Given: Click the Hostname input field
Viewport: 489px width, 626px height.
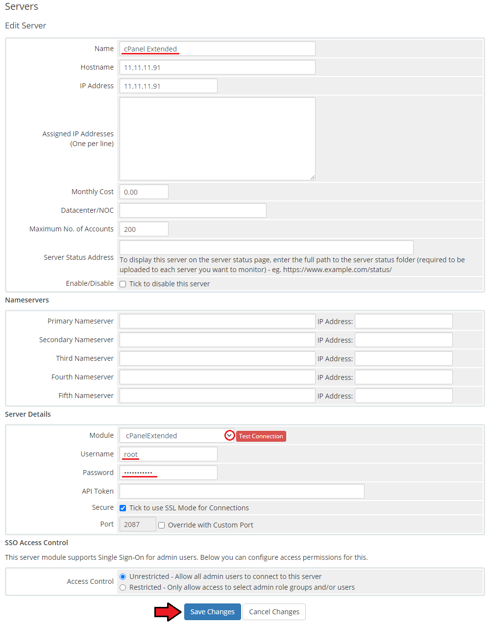Looking at the screenshot, I should coord(217,67).
